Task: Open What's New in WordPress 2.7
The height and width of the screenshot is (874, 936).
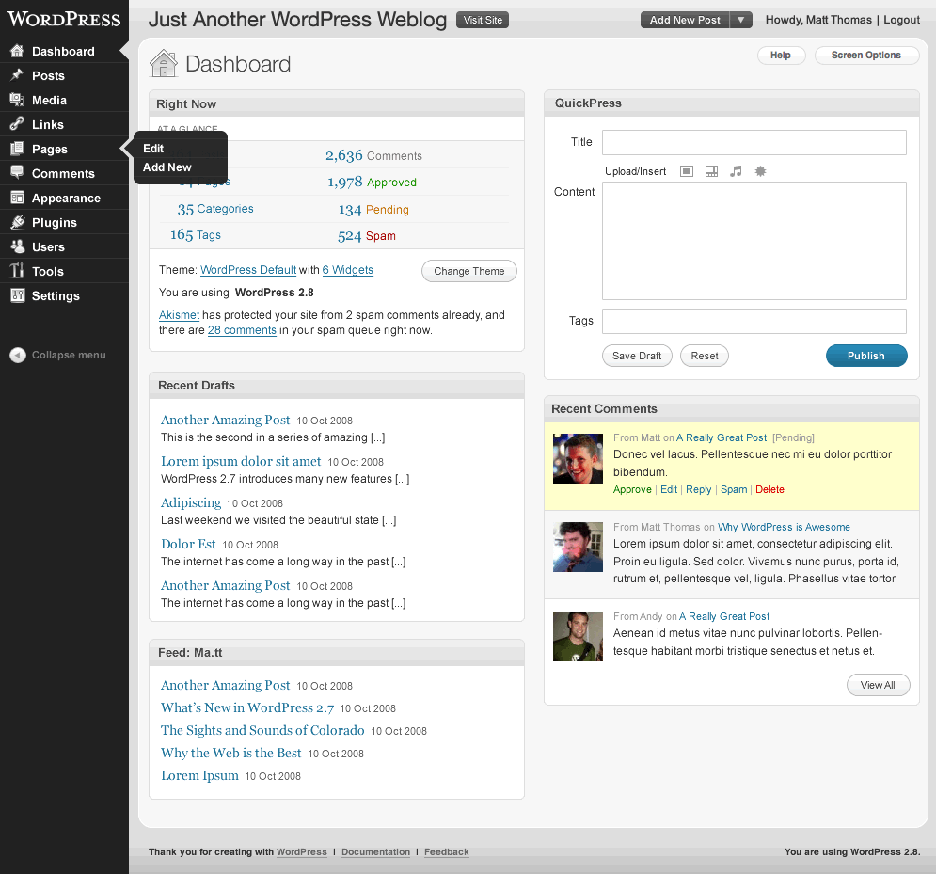Action: [247, 708]
